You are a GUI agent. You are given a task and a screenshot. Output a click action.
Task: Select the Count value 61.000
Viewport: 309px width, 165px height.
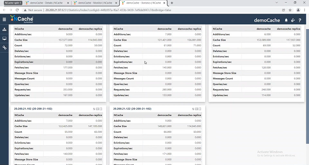click(x=167, y=45)
